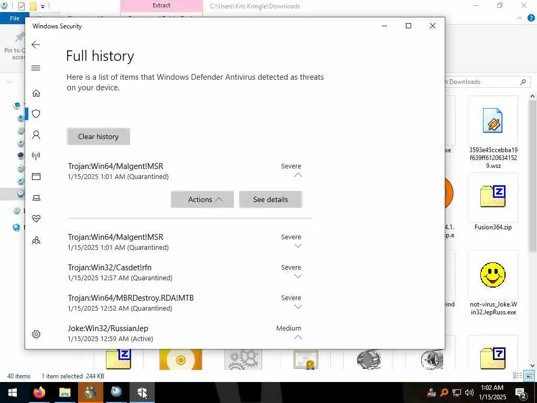537x403 pixels.
Task: Select the Joke:Win32/RussianJep threat name
Action: coord(108,328)
